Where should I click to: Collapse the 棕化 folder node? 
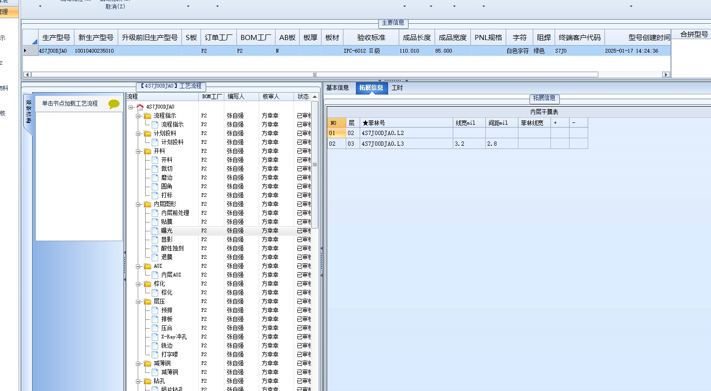point(138,284)
